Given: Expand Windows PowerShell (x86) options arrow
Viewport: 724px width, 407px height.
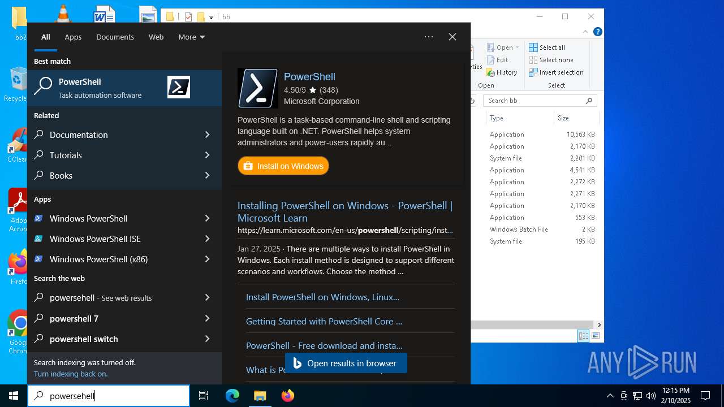Looking at the screenshot, I should (207, 259).
